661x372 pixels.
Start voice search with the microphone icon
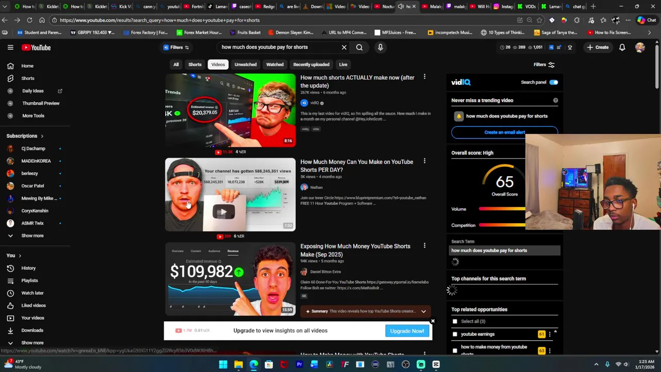pyautogui.click(x=380, y=48)
